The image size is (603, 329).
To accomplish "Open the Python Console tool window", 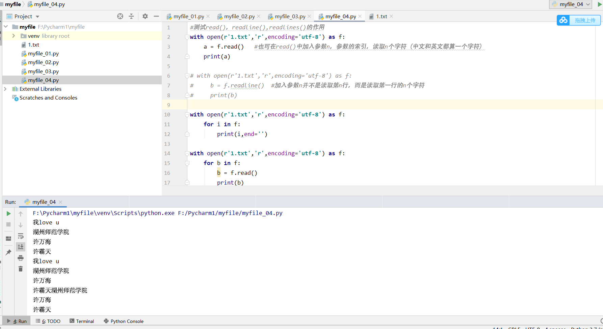I will 124,321.
